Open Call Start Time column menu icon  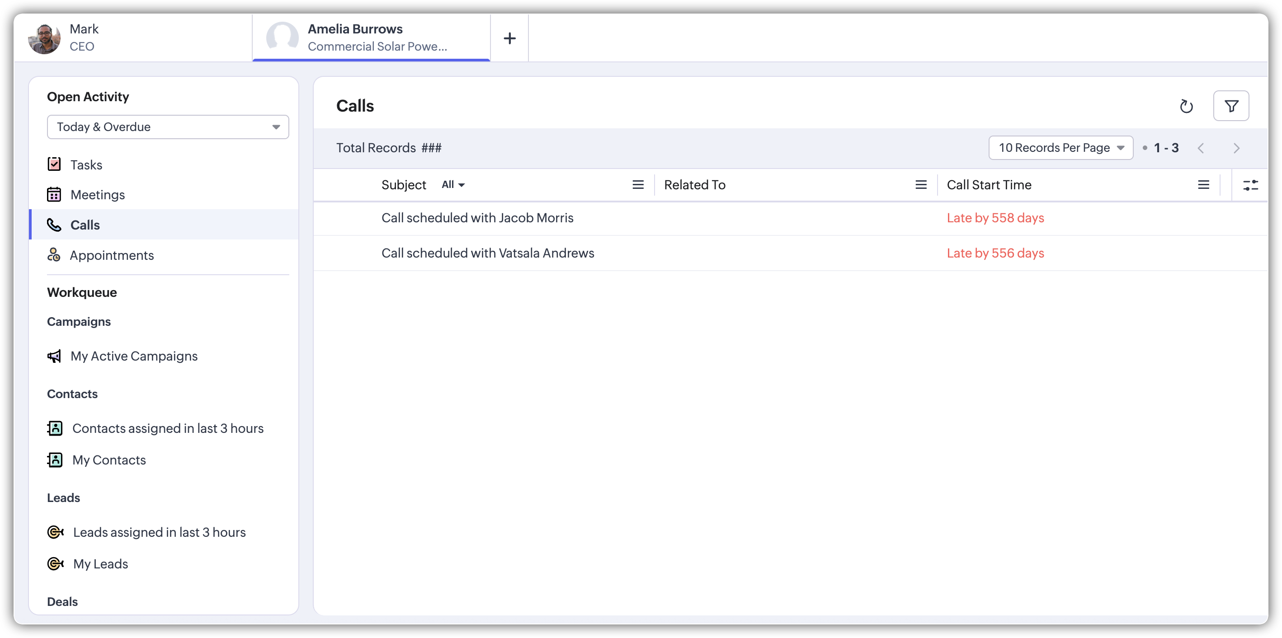1203,185
